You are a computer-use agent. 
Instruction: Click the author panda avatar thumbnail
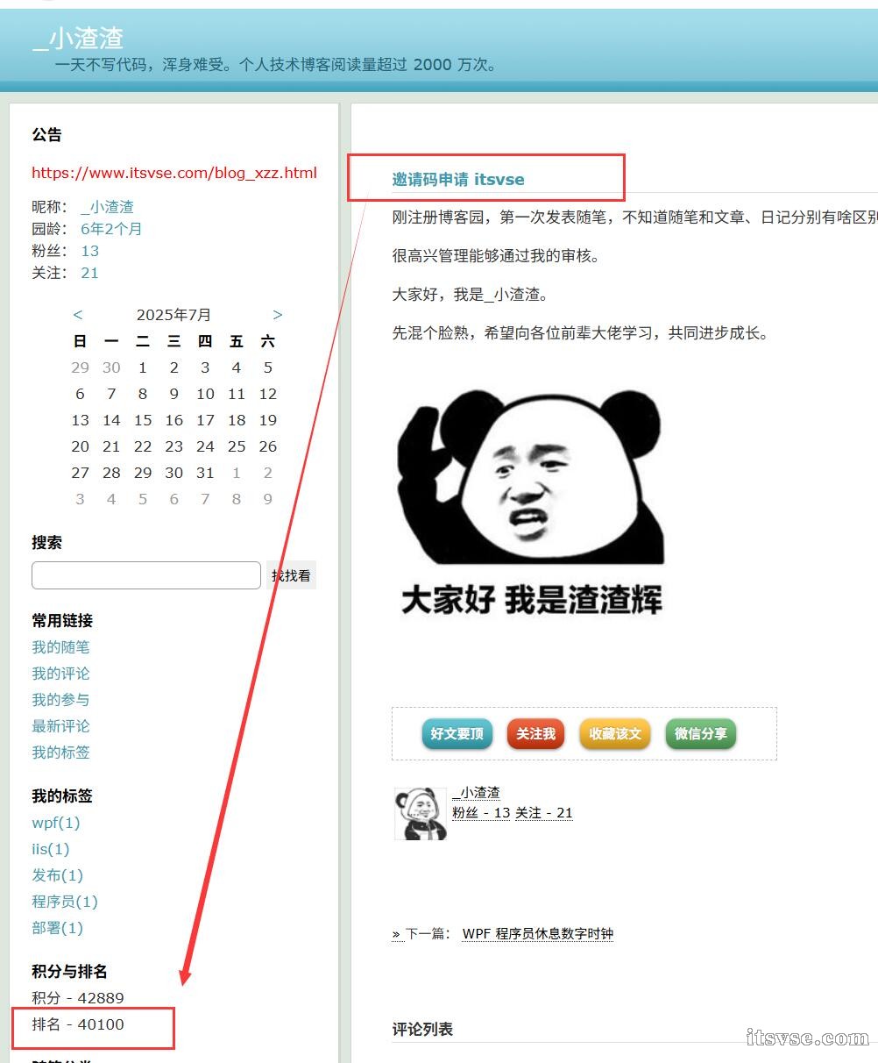(x=421, y=813)
